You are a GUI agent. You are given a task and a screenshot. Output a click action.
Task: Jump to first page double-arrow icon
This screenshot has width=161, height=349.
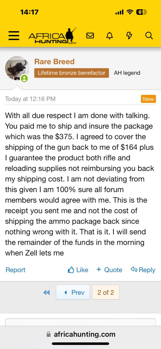(x=46, y=293)
